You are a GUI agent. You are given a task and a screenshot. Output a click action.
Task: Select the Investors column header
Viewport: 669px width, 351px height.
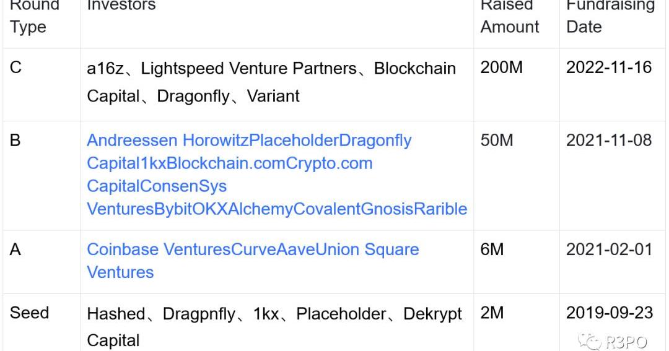click(x=121, y=5)
